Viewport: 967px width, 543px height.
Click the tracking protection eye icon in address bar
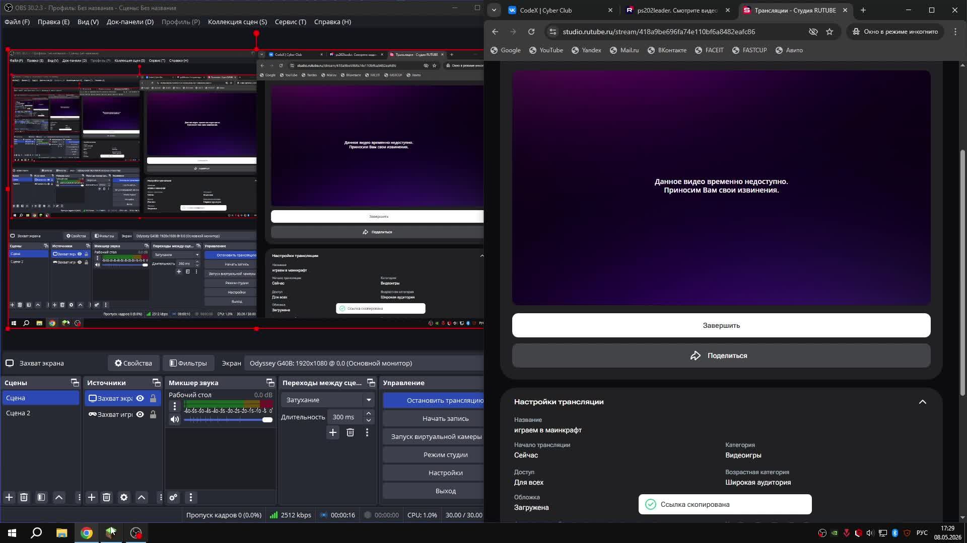[x=813, y=32]
